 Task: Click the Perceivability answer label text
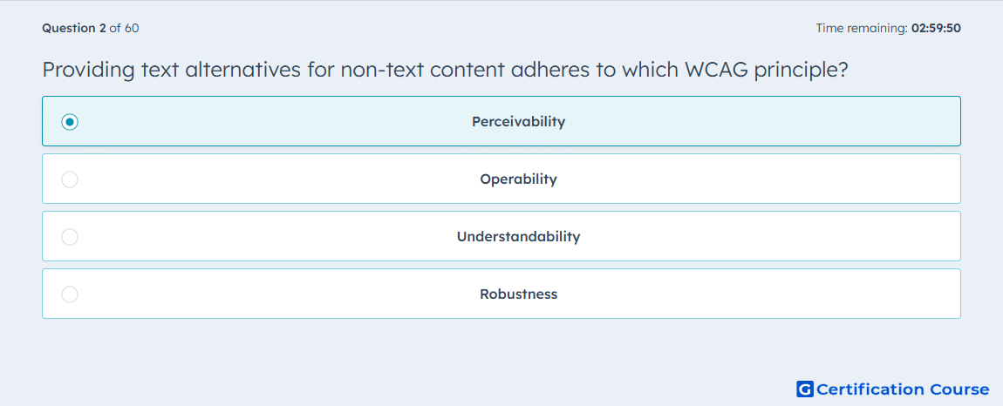519,121
